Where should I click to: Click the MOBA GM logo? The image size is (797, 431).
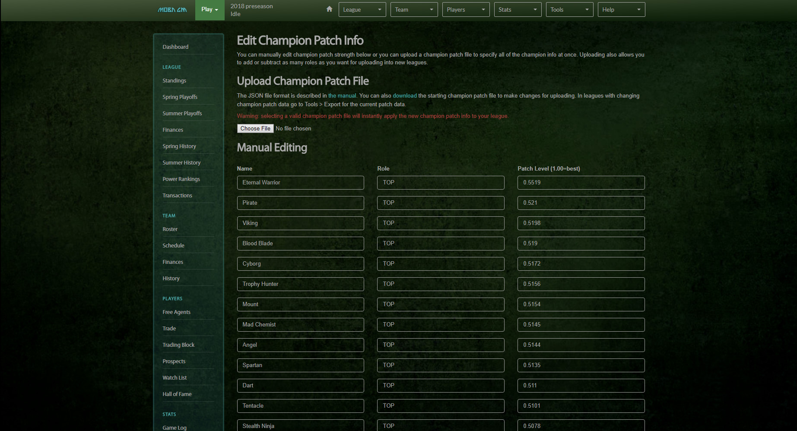[172, 10]
